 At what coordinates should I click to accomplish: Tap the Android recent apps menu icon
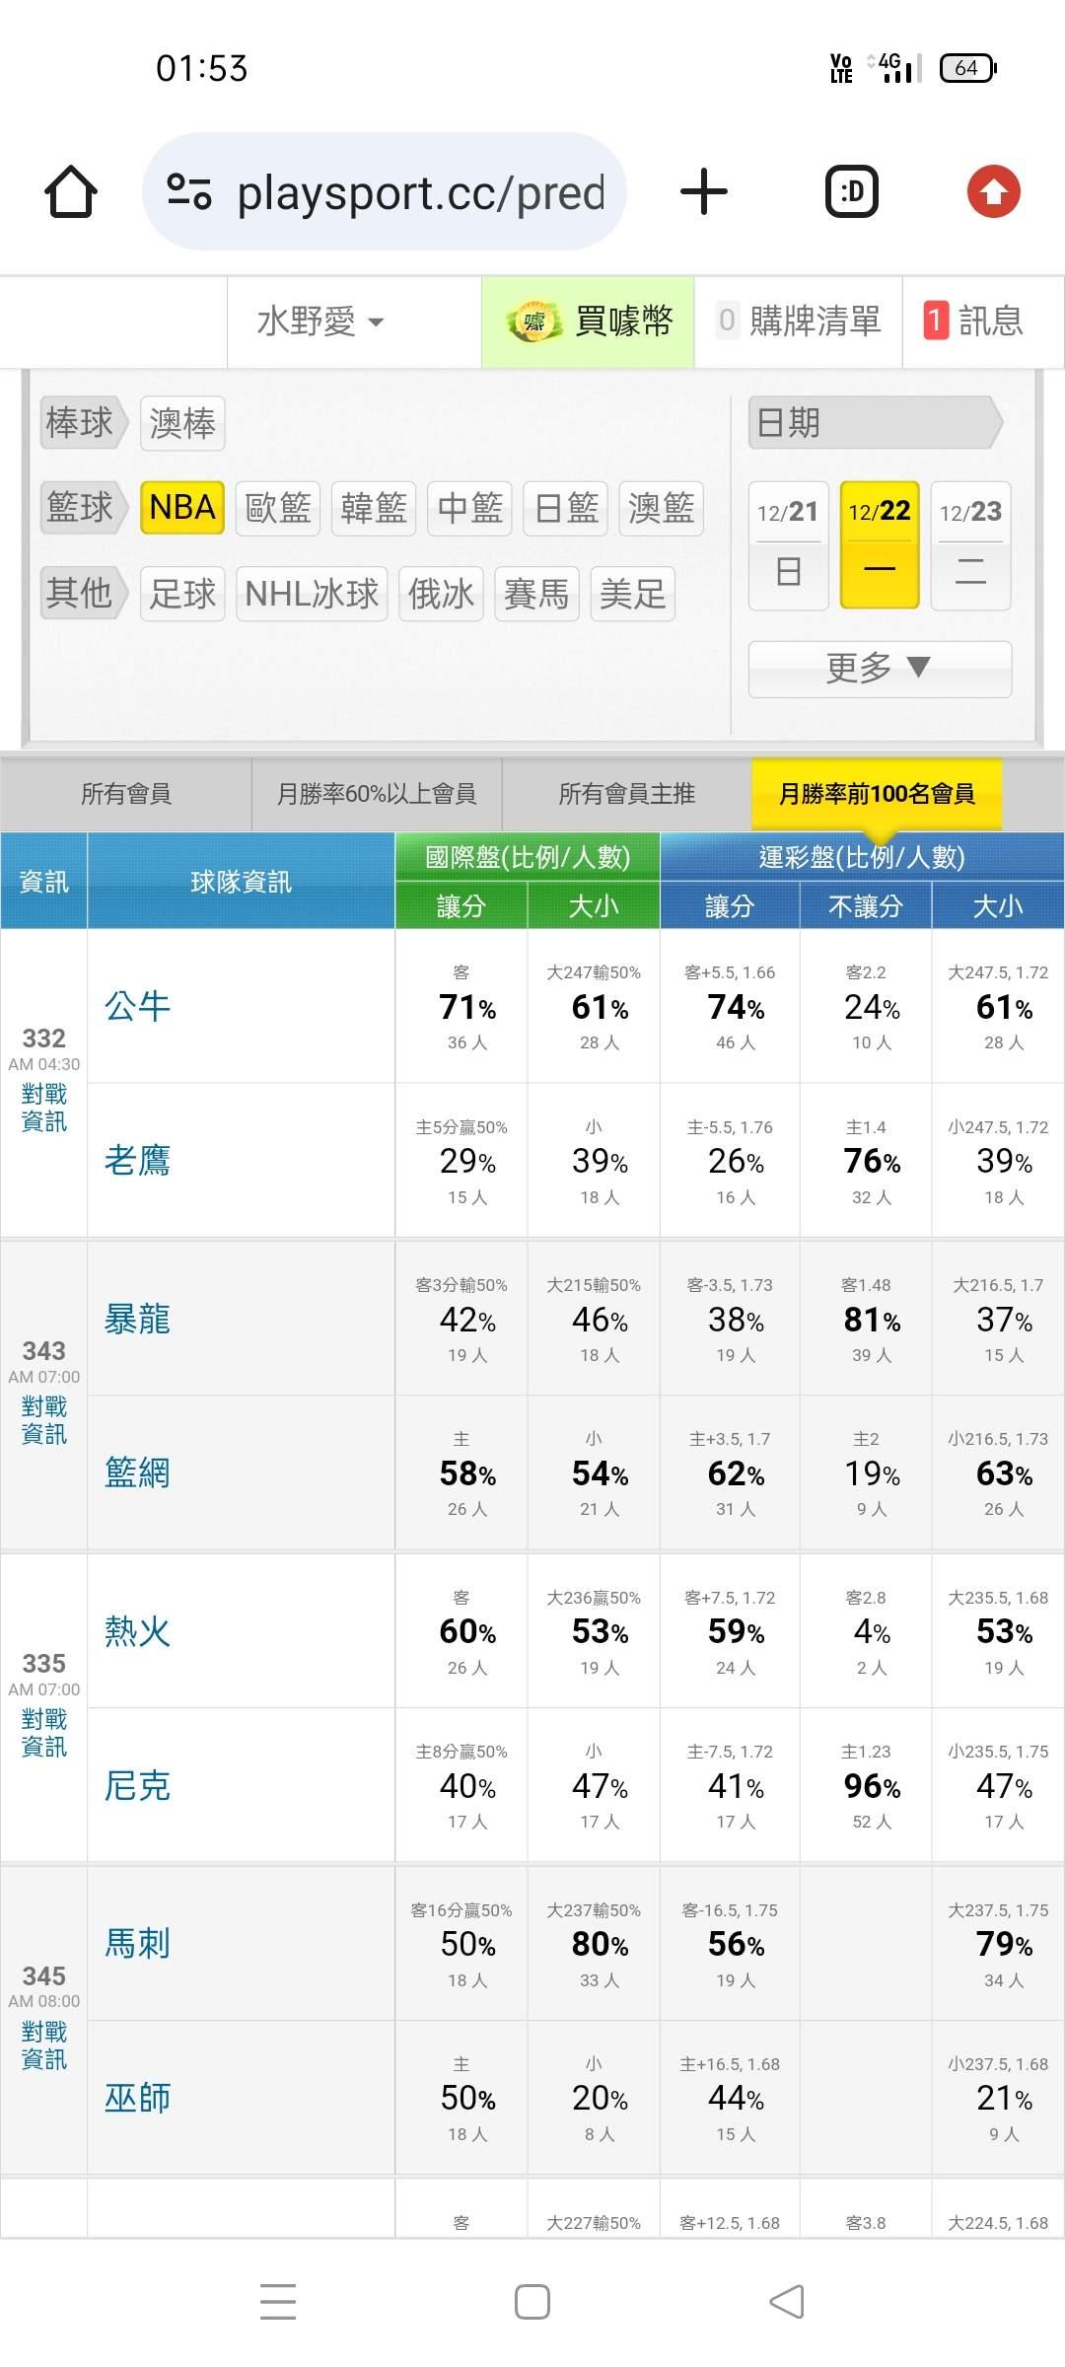coord(278,2302)
